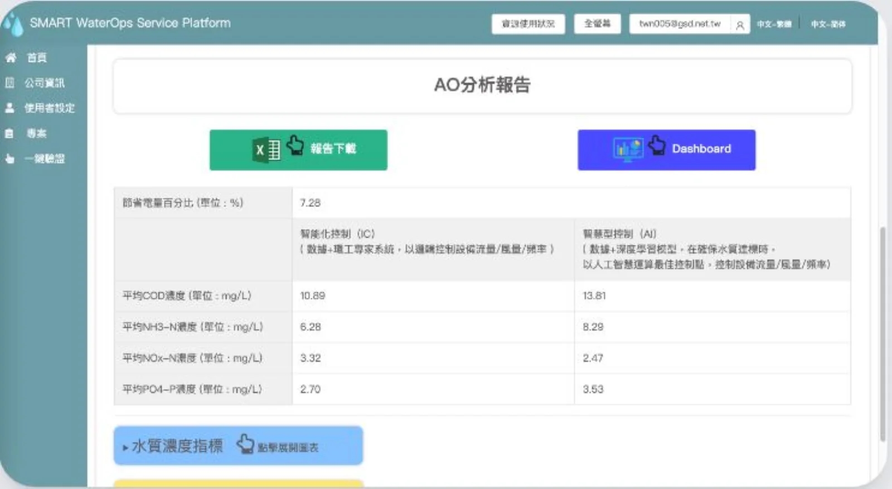Screen dimensions: 892x489
Task: Click the 節省電量百分比 row label
Action: tap(183, 202)
